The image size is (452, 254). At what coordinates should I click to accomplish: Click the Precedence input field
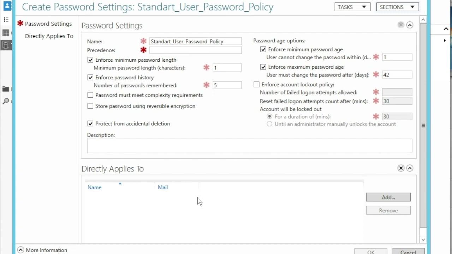(x=195, y=50)
